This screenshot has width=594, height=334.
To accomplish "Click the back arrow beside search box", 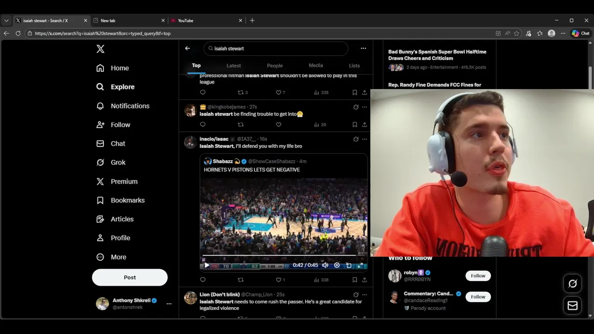I will pos(187,48).
